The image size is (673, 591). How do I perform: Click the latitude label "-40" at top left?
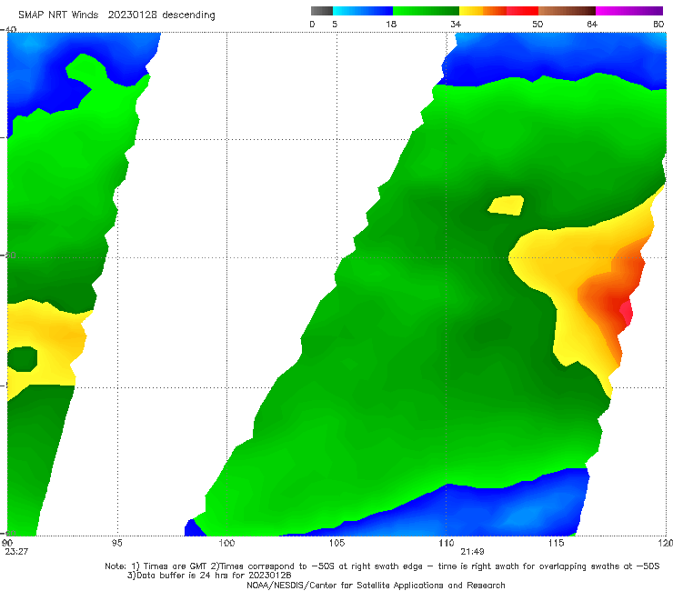coord(8,30)
